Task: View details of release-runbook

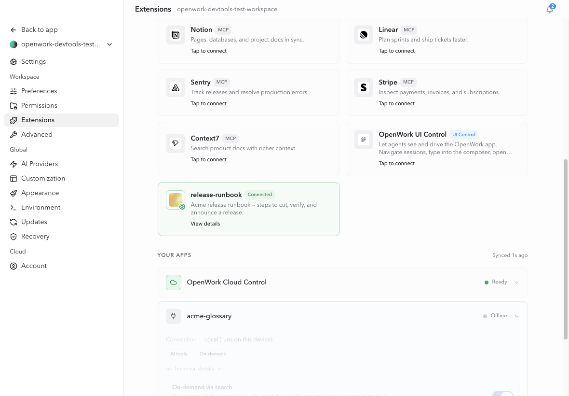Action: tap(205, 224)
